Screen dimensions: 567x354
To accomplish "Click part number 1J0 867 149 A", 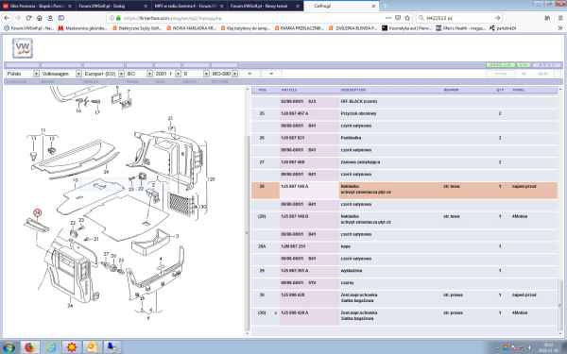I will pyautogui.click(x=294, y=186).
